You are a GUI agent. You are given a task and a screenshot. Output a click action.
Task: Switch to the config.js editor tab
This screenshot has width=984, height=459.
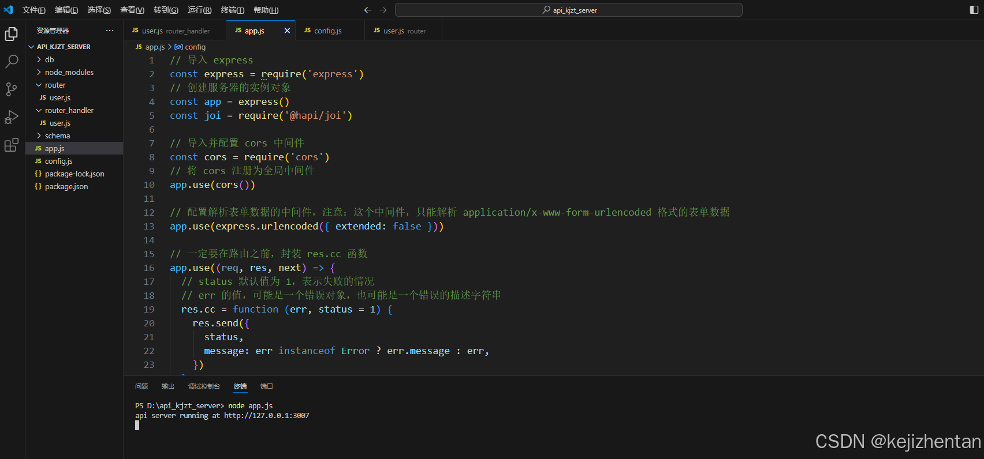330,31
